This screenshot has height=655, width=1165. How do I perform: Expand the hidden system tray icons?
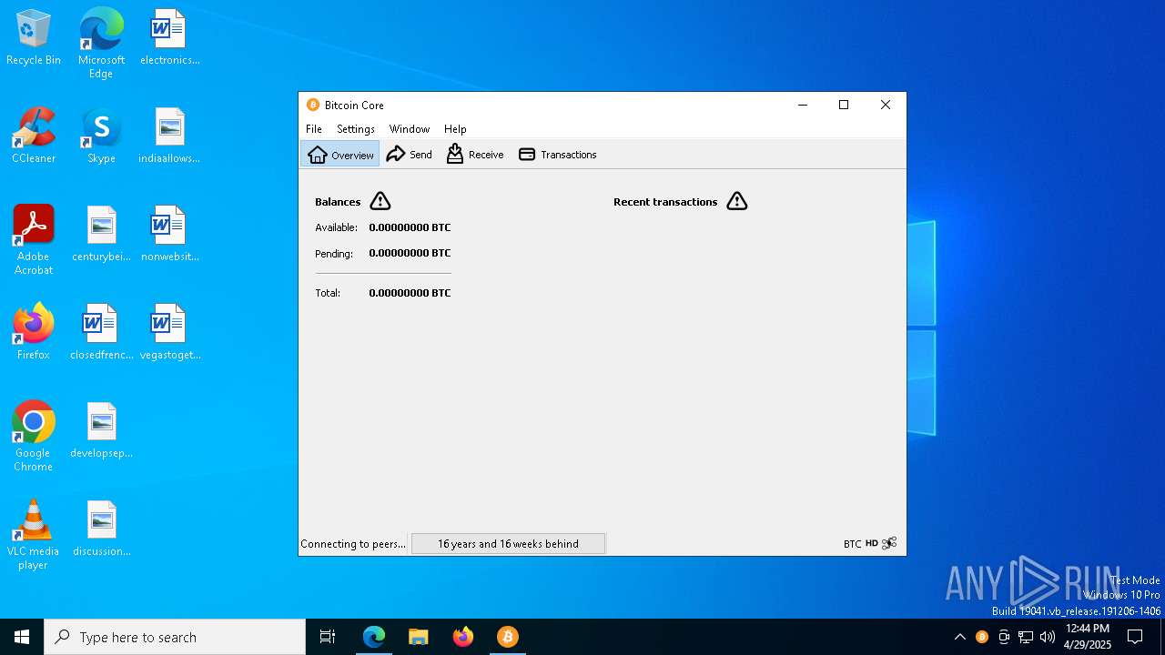tap(959, 637)
